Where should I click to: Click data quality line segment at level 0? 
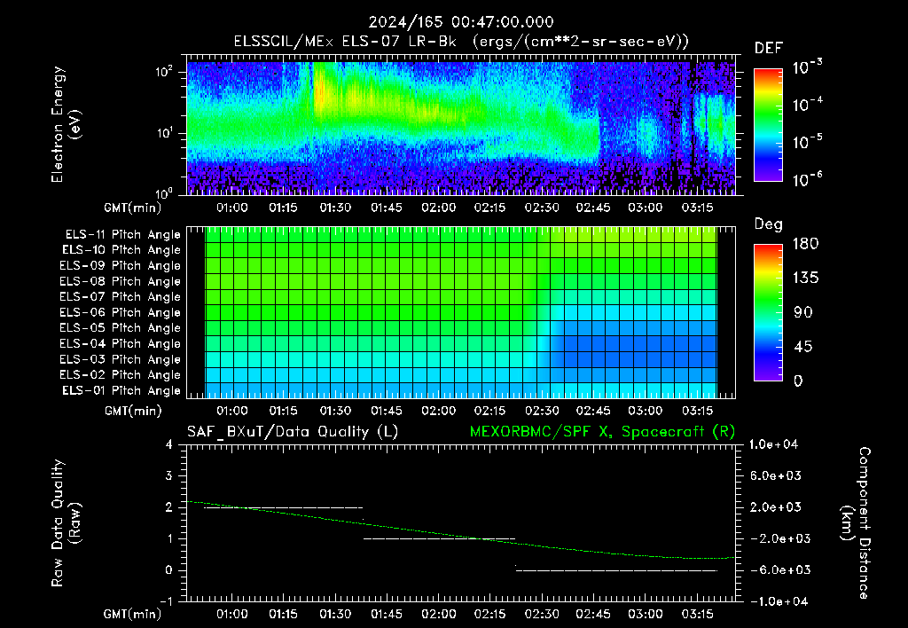coord(616,570)
